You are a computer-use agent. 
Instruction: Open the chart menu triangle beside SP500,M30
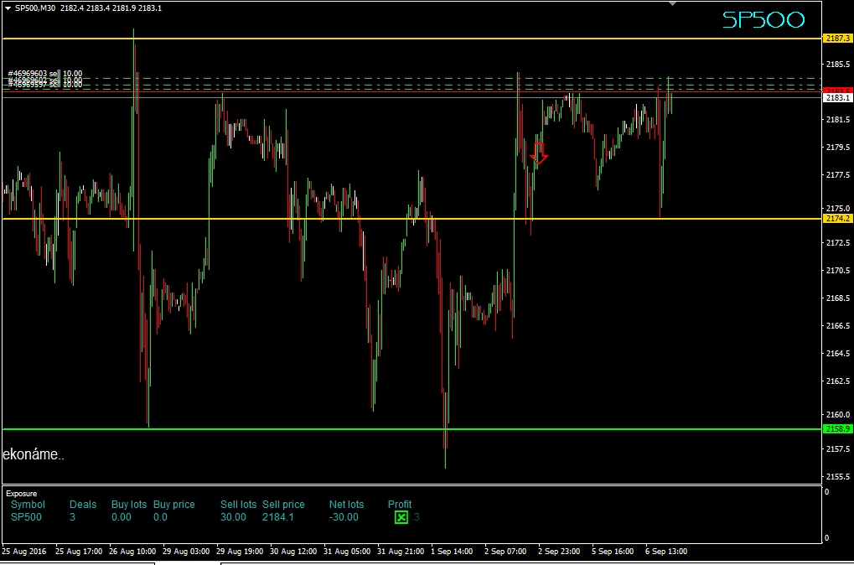click(8, 8)
